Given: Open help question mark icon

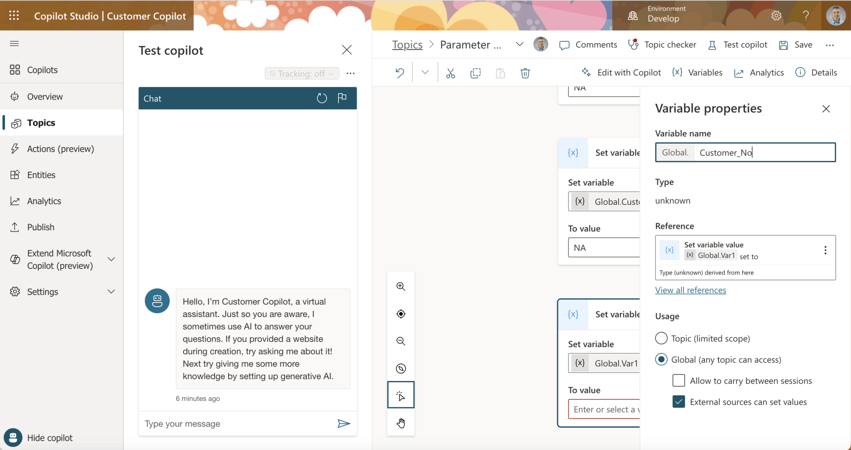Looking at the screenshot, I should tap(806, 16).
